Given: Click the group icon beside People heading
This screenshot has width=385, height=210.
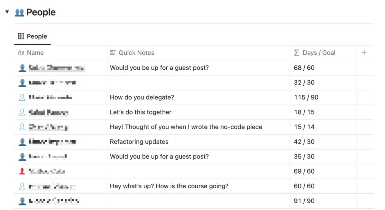Looking at the screenshot, I should 20,12.
